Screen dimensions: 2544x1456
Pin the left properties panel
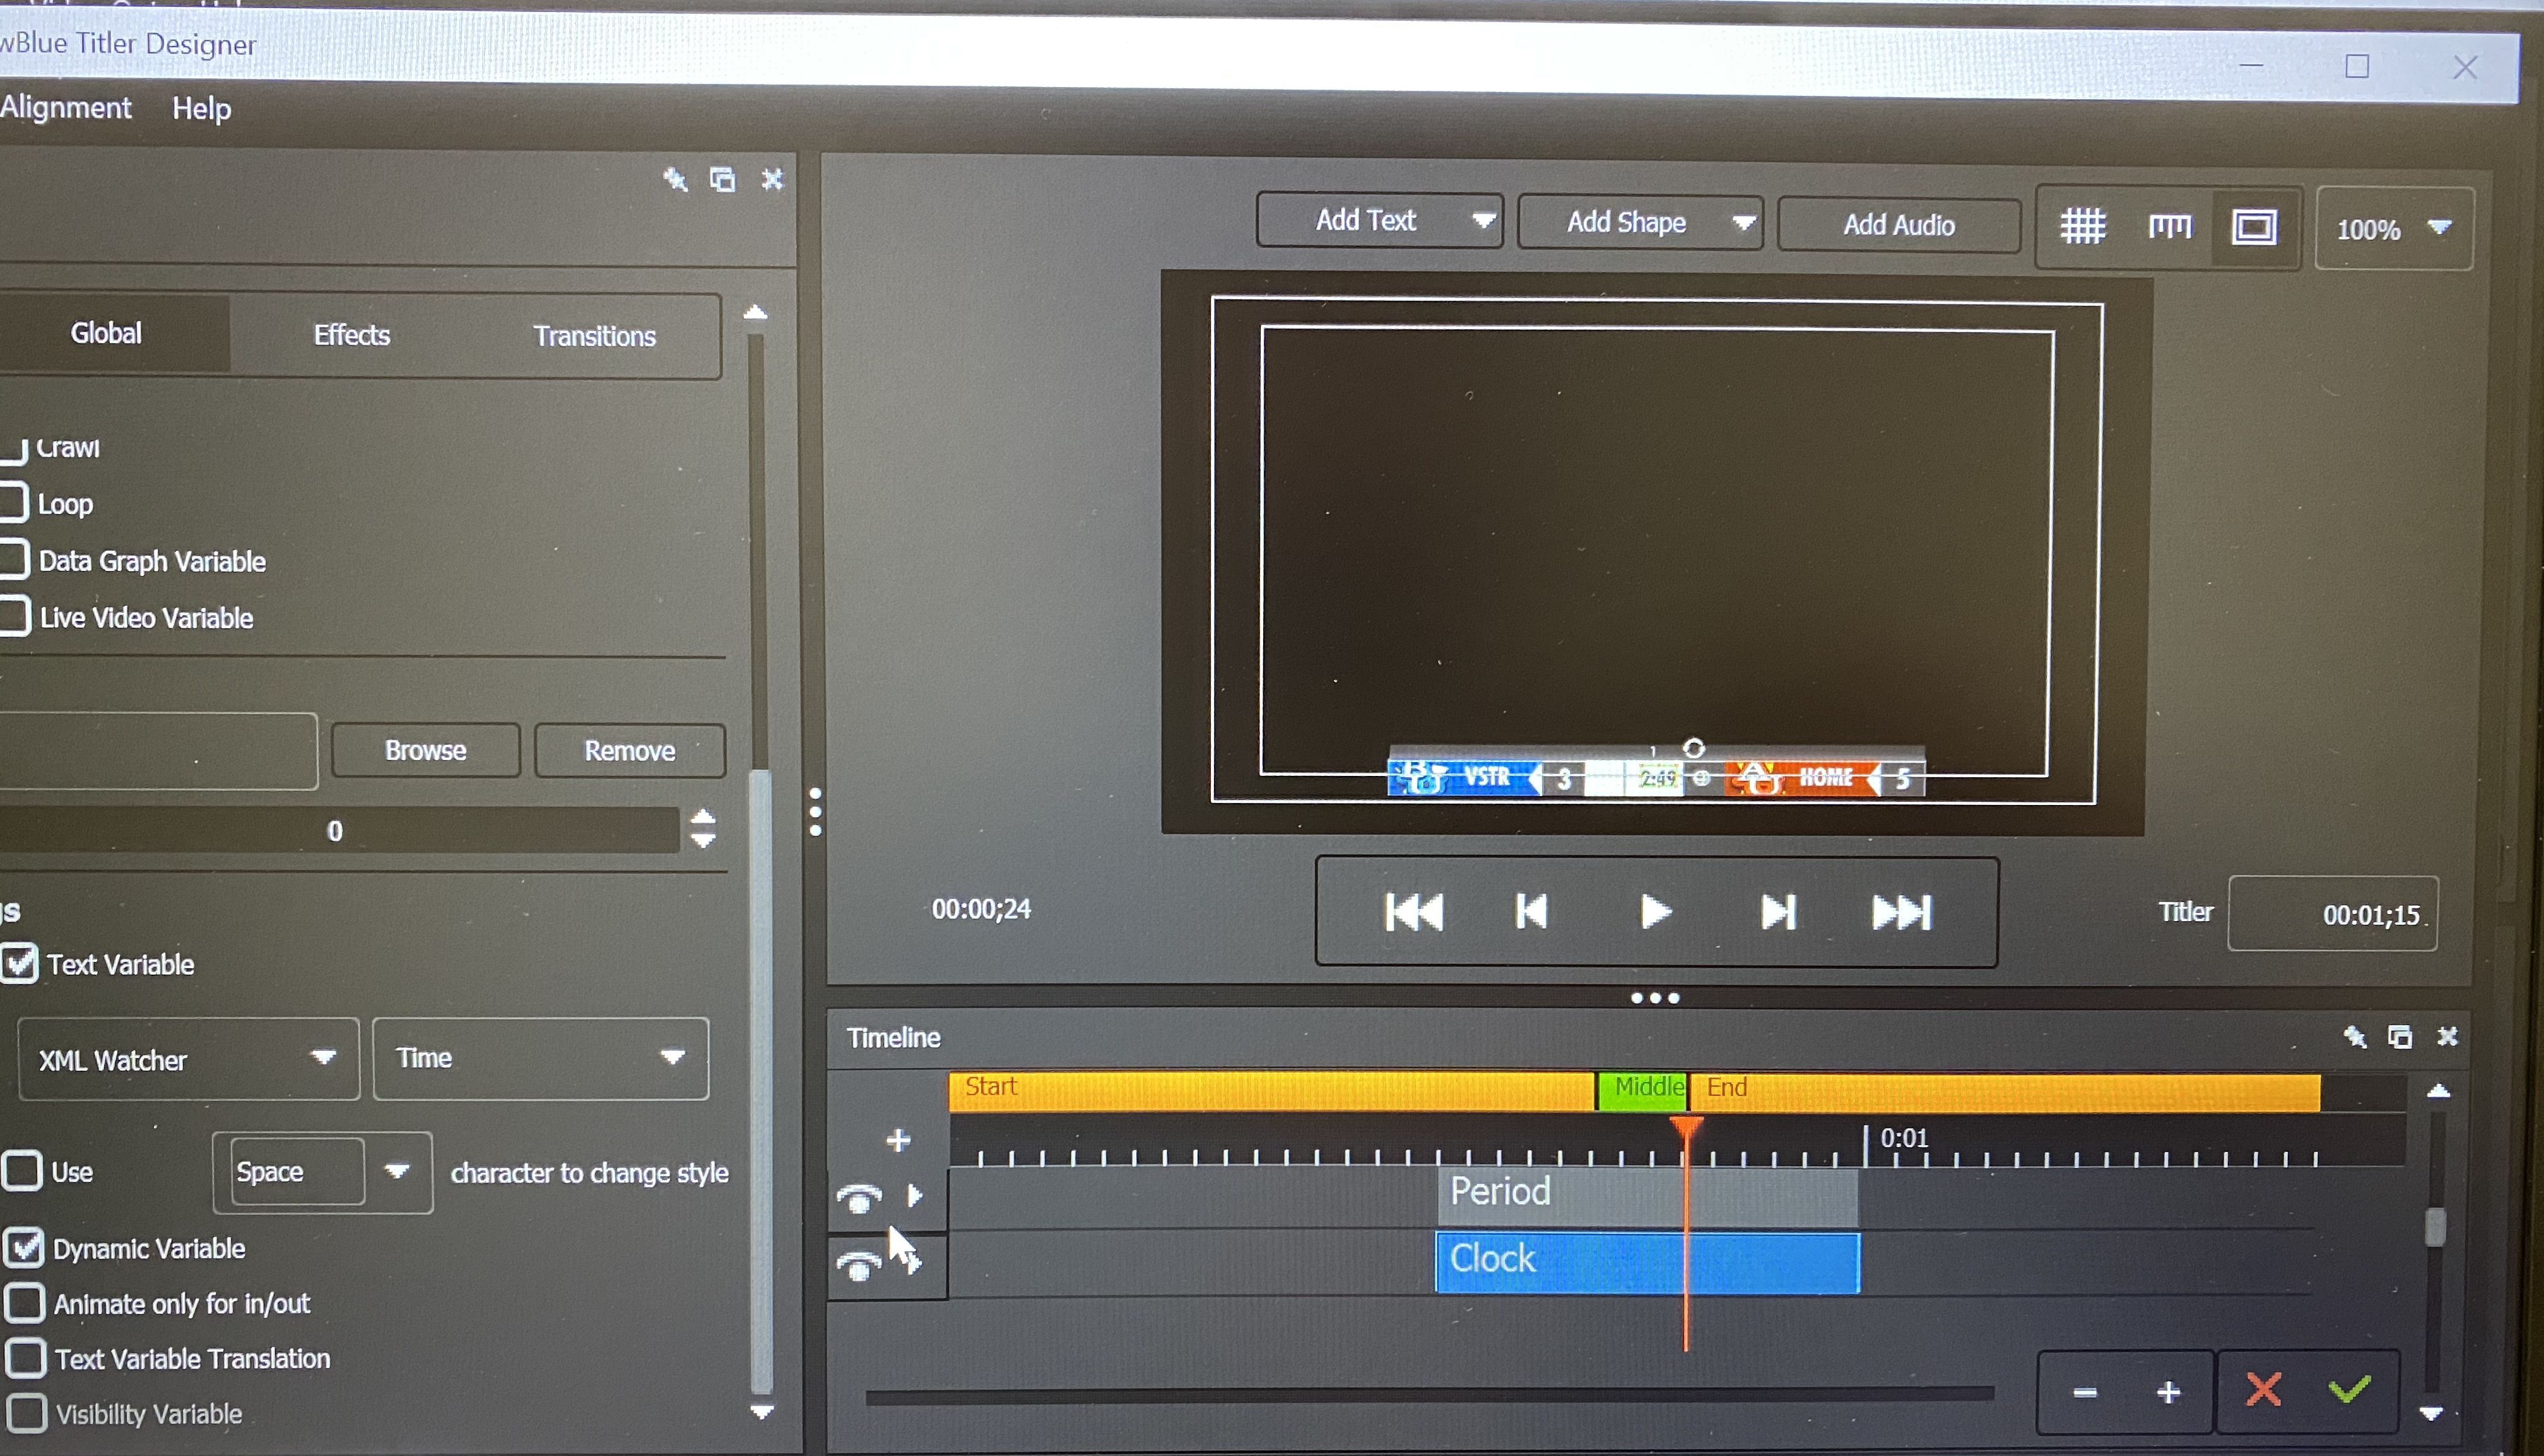pyautogui.click(x=675, y=179)
